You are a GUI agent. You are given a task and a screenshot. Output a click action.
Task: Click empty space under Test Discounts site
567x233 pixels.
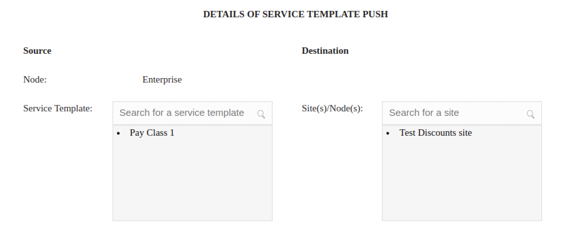462,179
